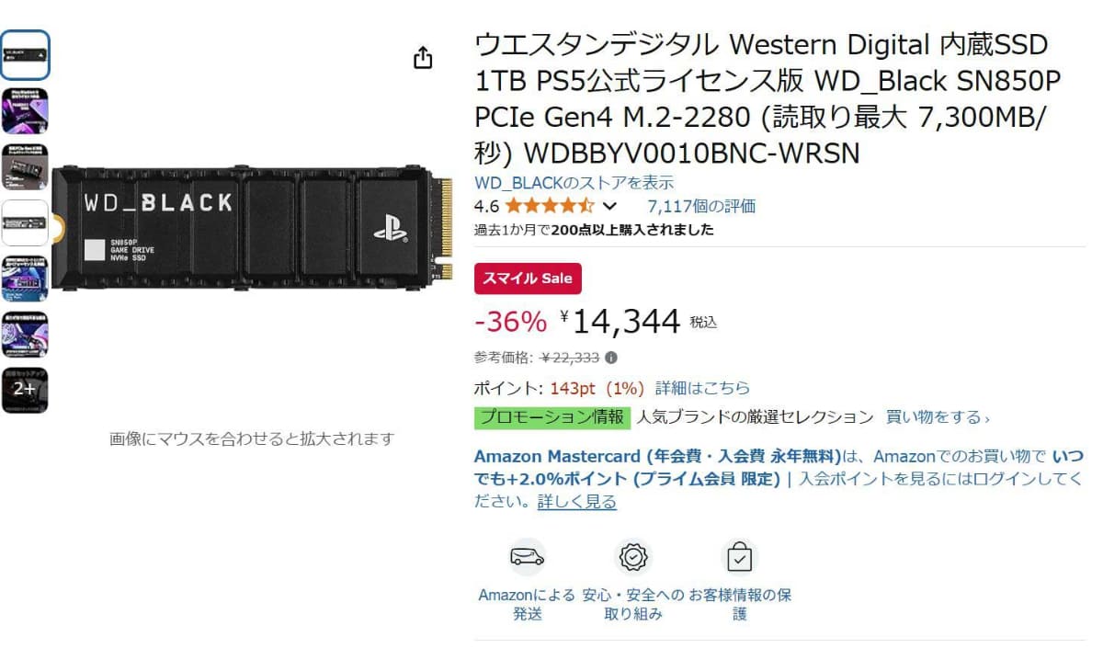
Task: Click the お客様情報の保護 shield icon
Action: tap(739, 557)
